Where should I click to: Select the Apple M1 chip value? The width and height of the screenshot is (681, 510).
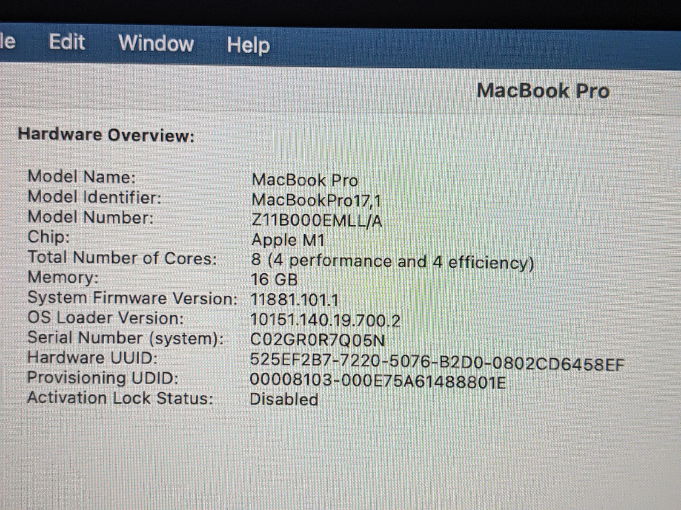pos(288,241)
